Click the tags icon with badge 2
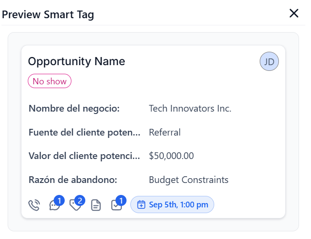The height and width of the screenshot is (239, 311). point(75,205)
